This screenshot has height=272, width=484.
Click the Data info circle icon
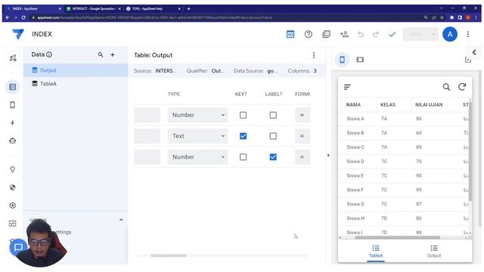click(x=49, y=54)
